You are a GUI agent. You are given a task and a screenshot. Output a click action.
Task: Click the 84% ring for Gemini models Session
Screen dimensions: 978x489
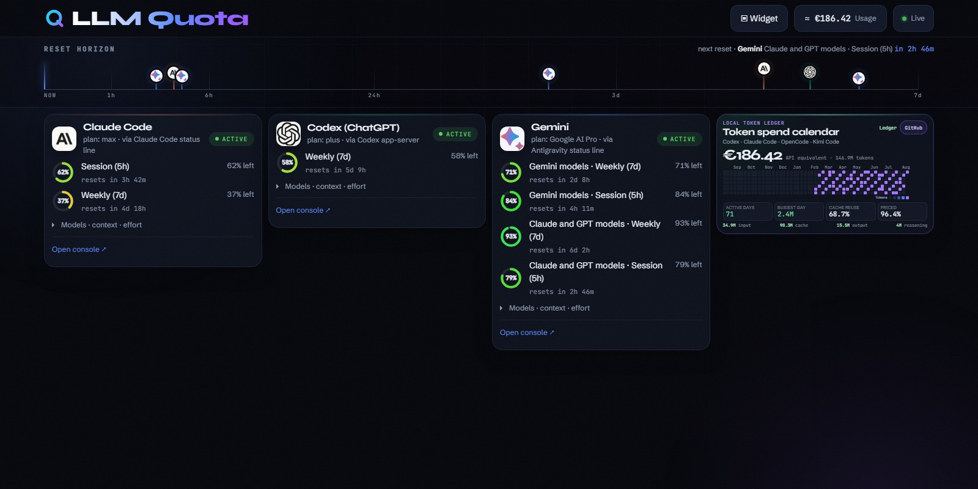511,201
